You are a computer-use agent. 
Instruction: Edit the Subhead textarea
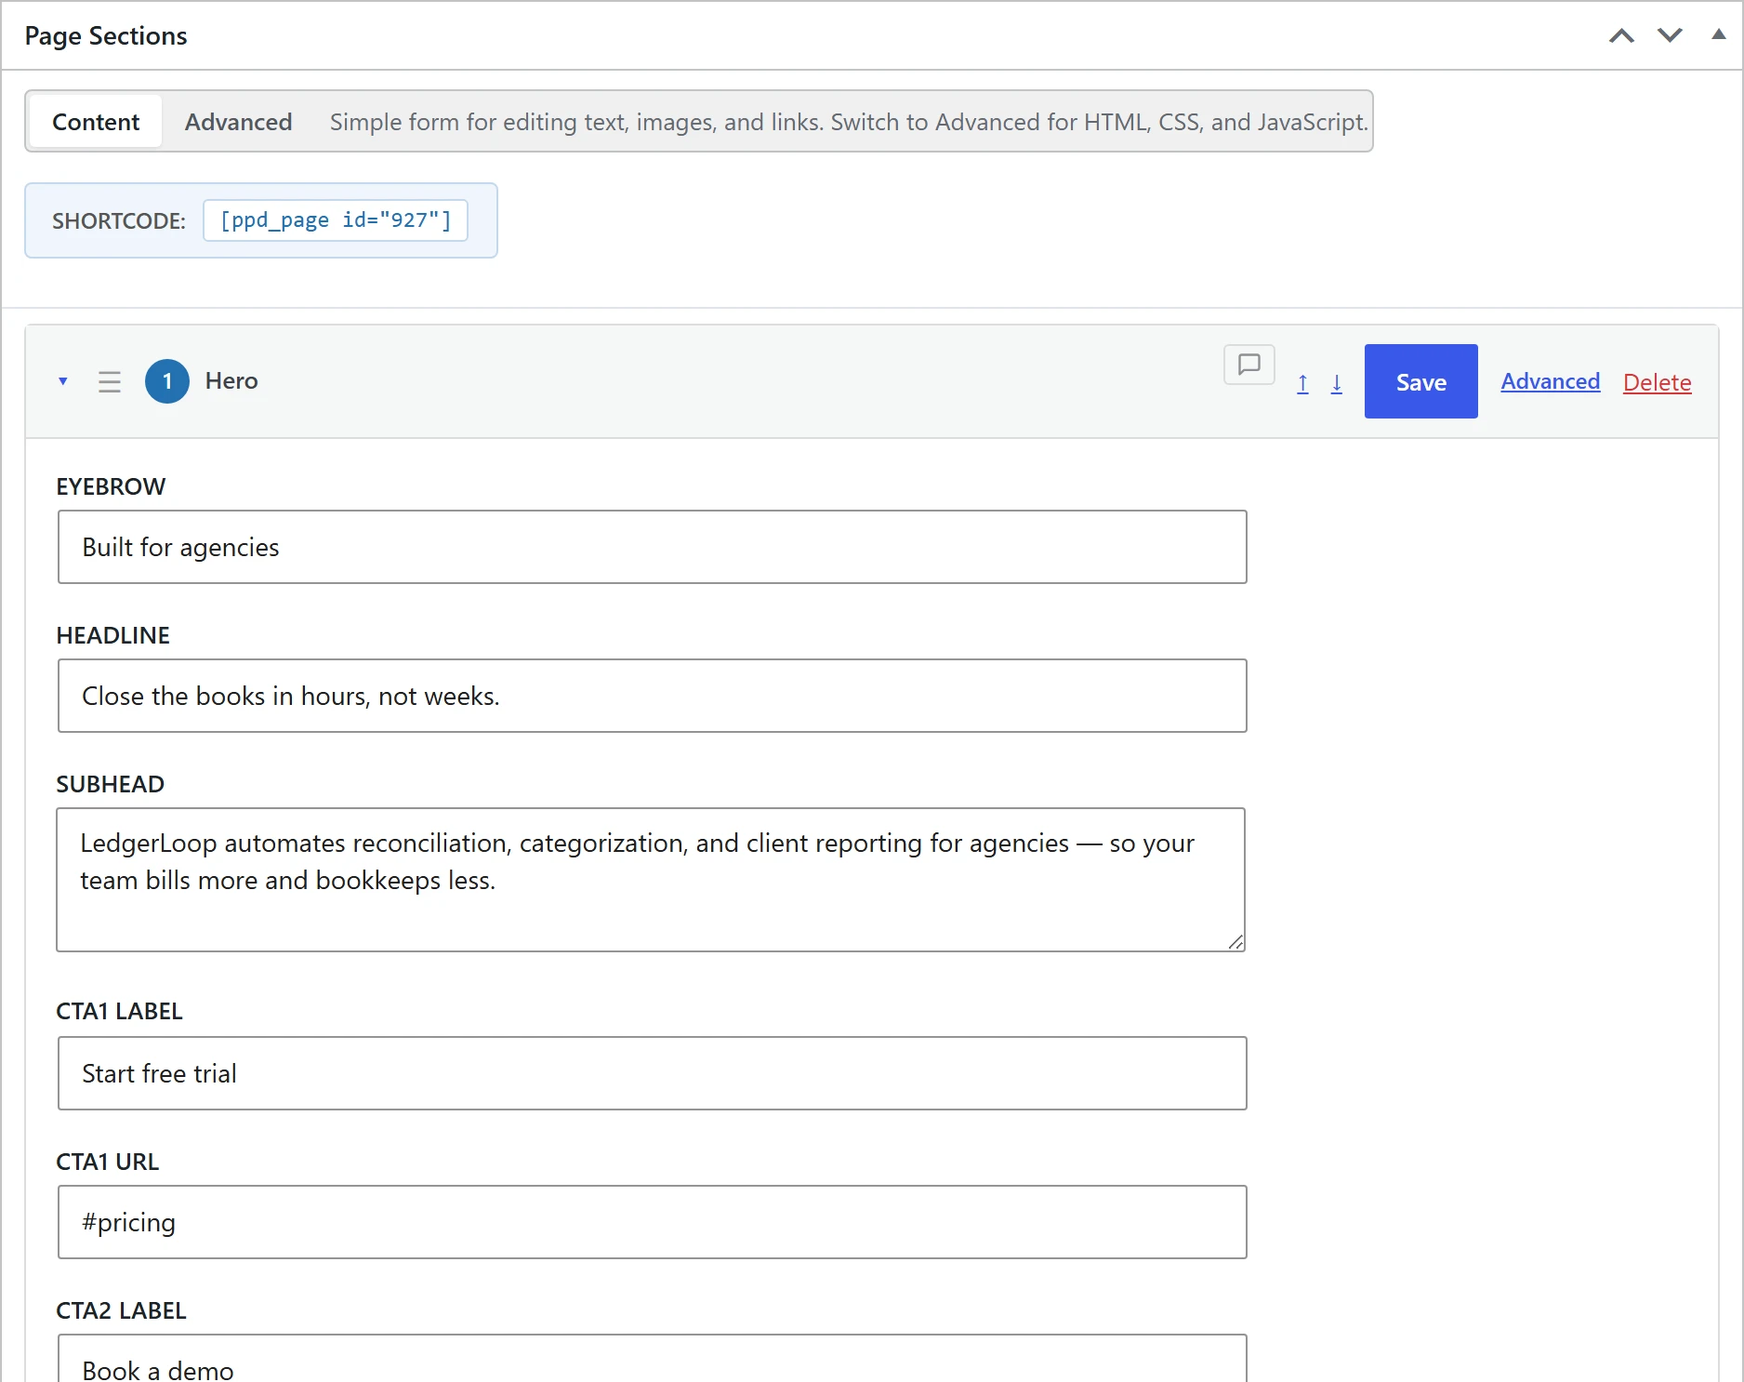[x=651, y=880]
